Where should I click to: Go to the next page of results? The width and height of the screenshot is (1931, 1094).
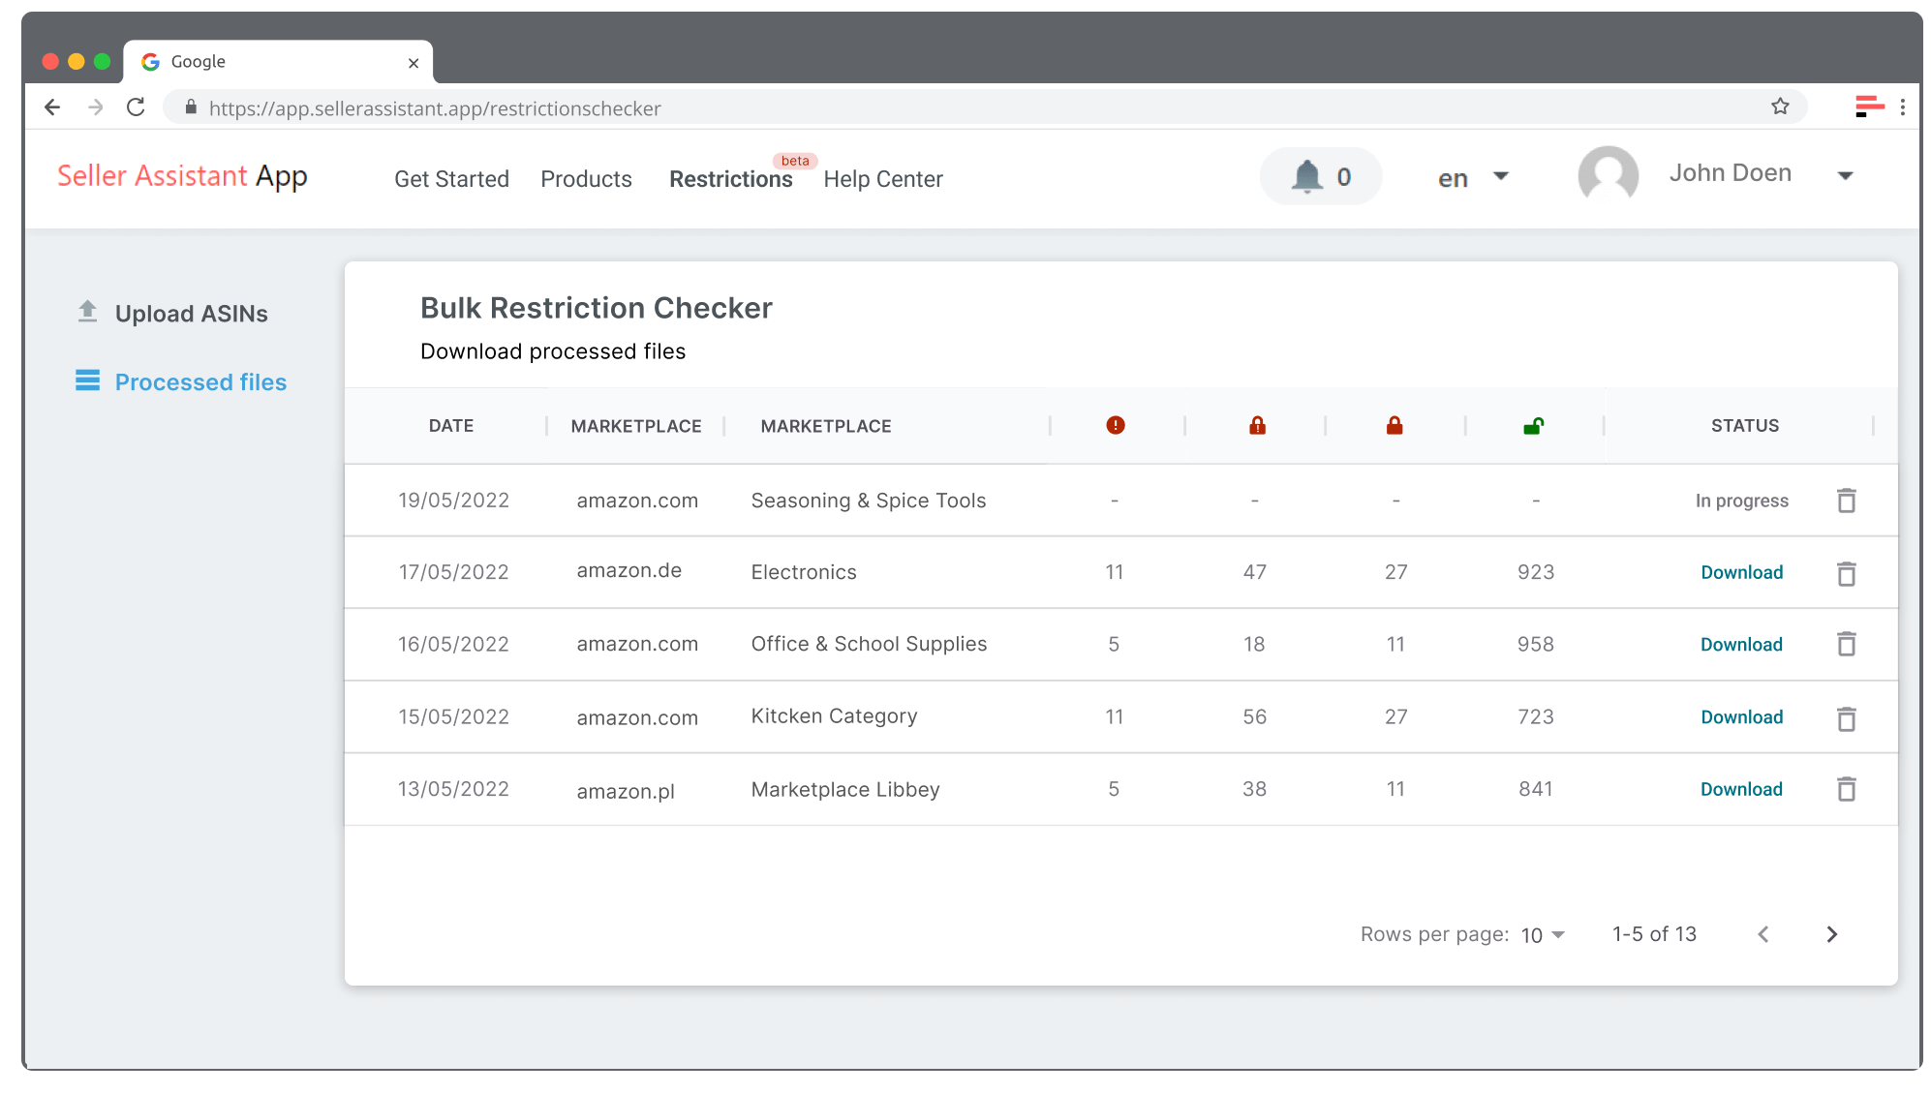pyautogui.click(x=1831, y=934)
